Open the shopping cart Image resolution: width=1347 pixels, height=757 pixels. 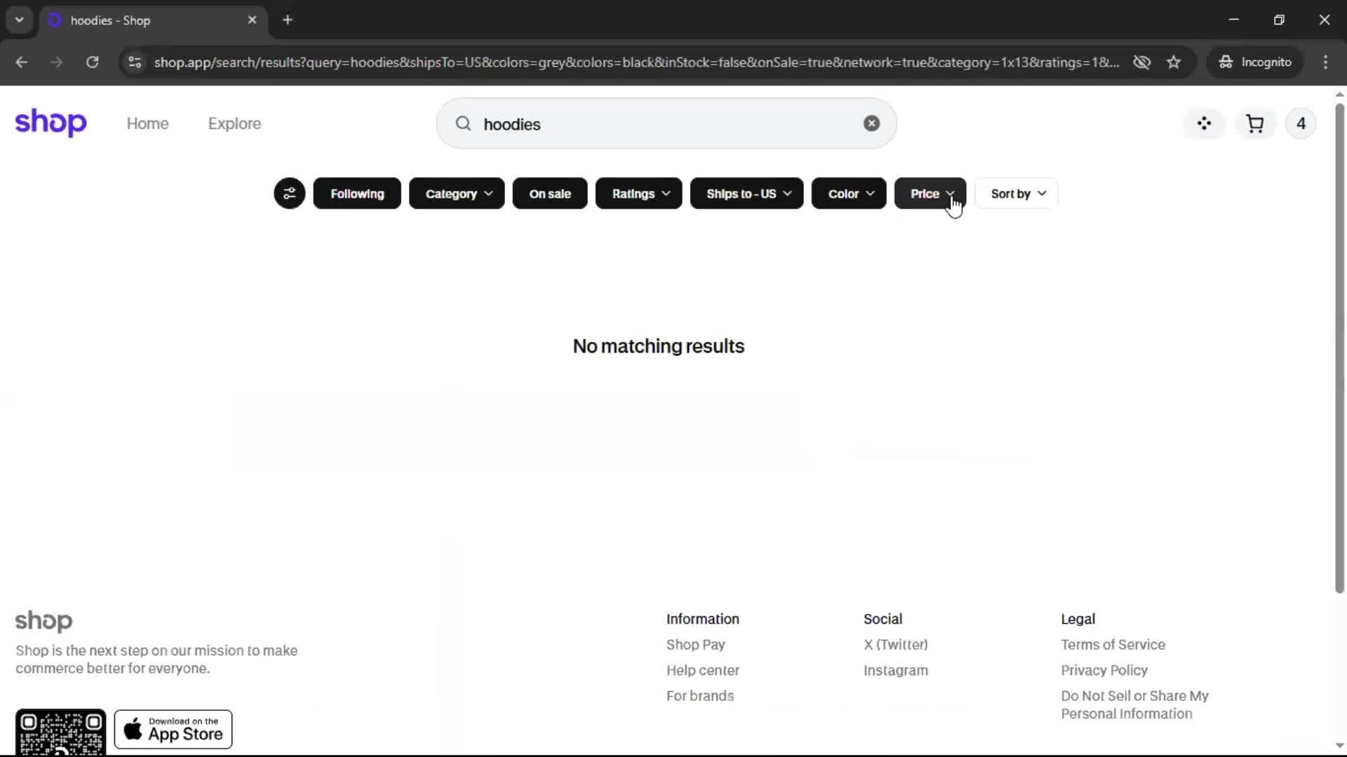pos(1254,124)
